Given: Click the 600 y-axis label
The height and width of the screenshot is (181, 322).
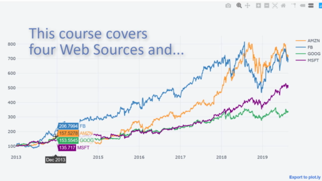Looking at the screenshot, I should 12,73.
